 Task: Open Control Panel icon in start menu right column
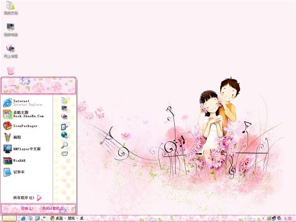(x=64, y=126)
